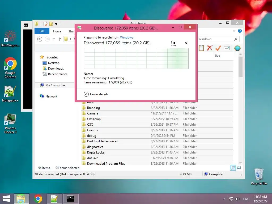Click quick access New folder icon
Screen dimensions: 272x204
[51, 24]
